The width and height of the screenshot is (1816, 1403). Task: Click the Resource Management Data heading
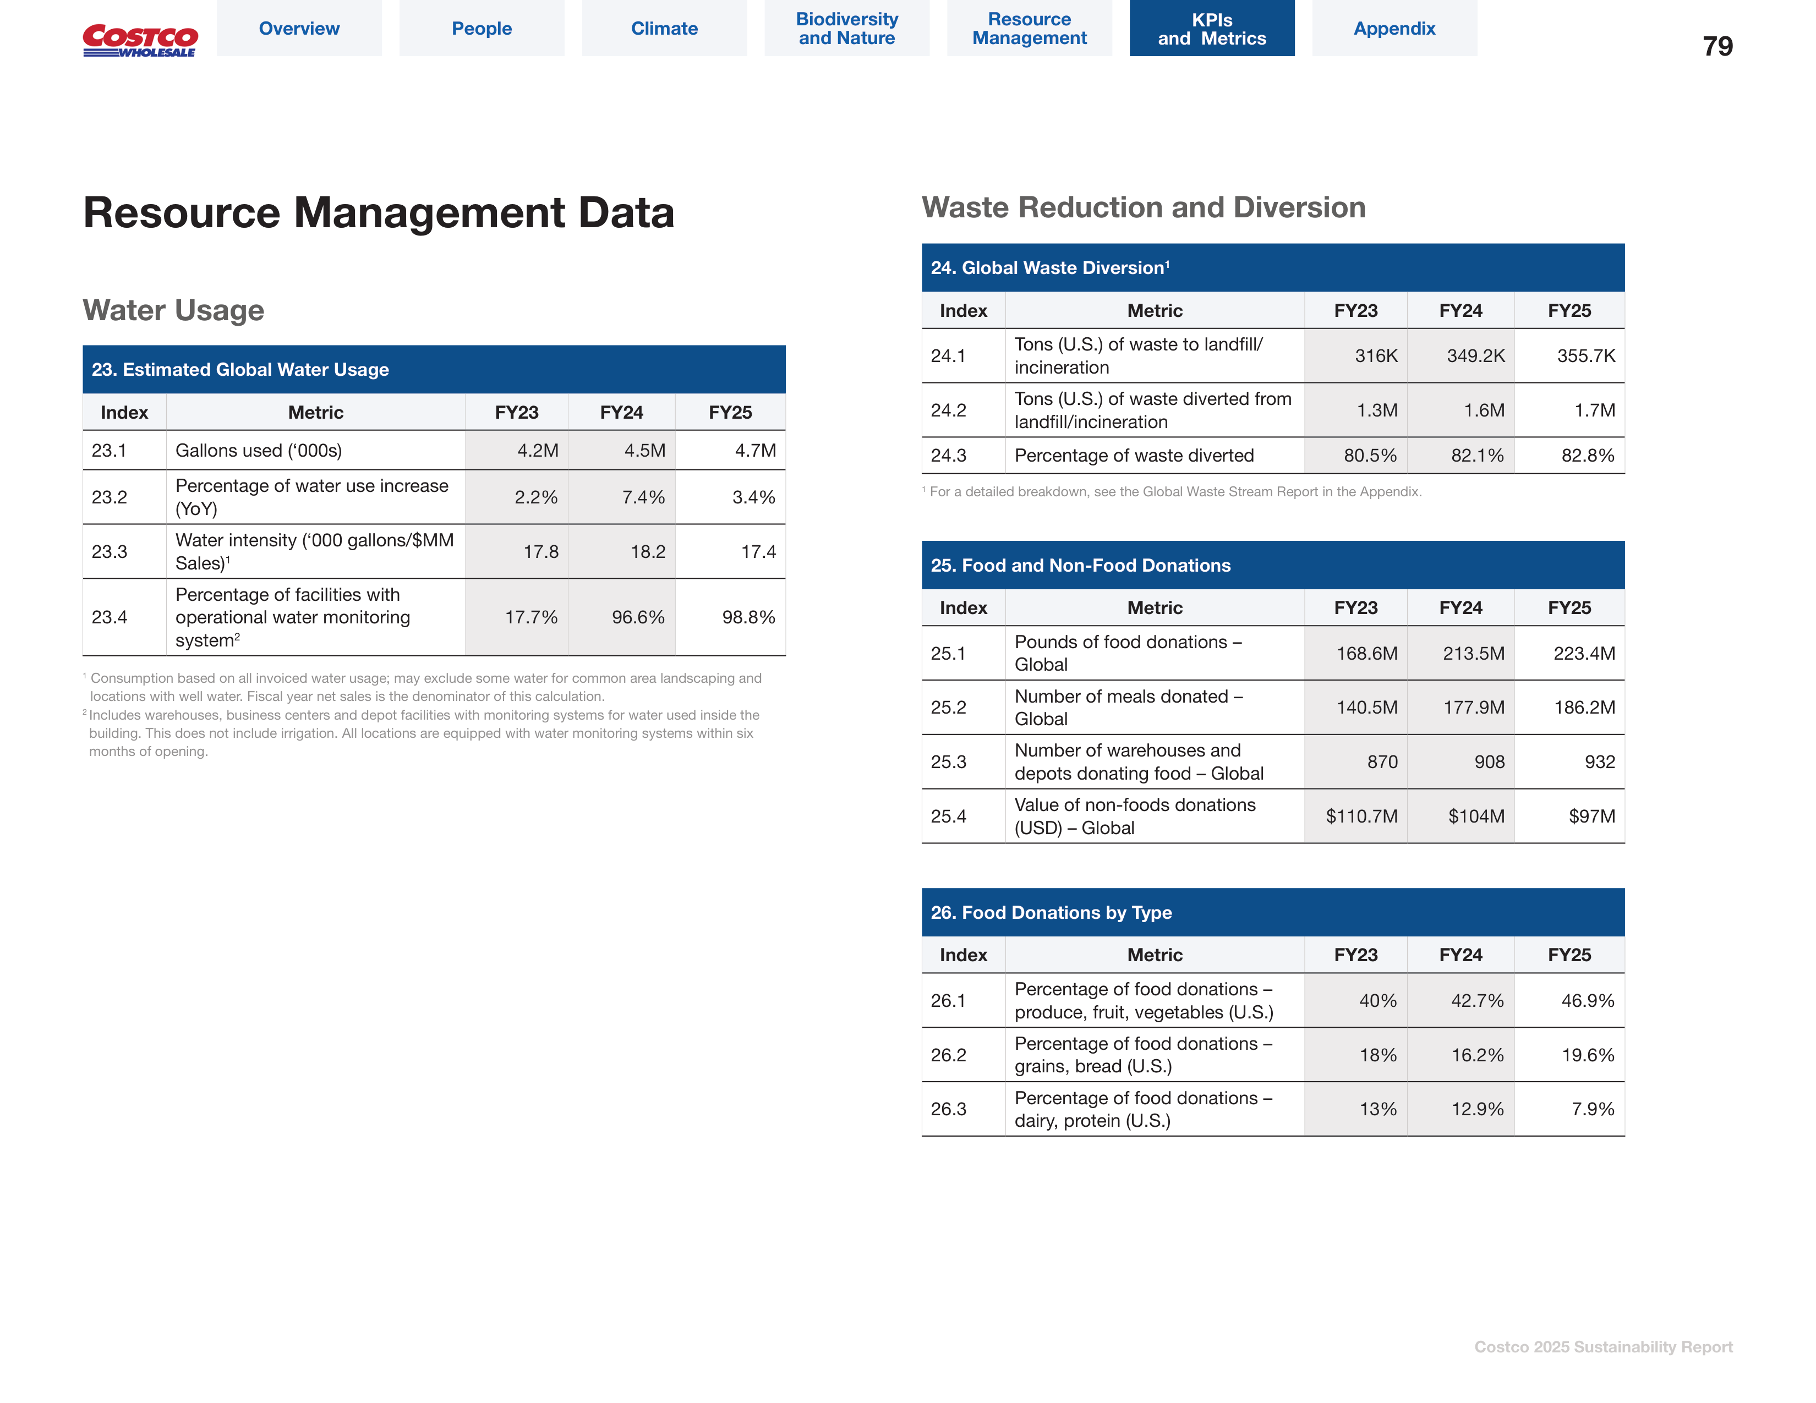point(379,212)
